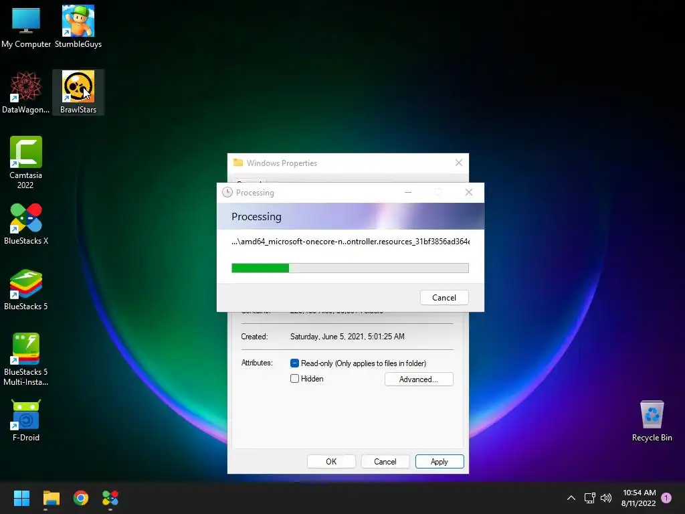This screenshot has width=685, height=514.
Task: Open the taskbar clock and date
Action: (x=639, y=498)
